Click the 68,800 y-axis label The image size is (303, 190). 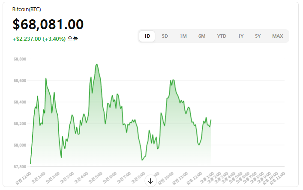(x=20, y=59)
